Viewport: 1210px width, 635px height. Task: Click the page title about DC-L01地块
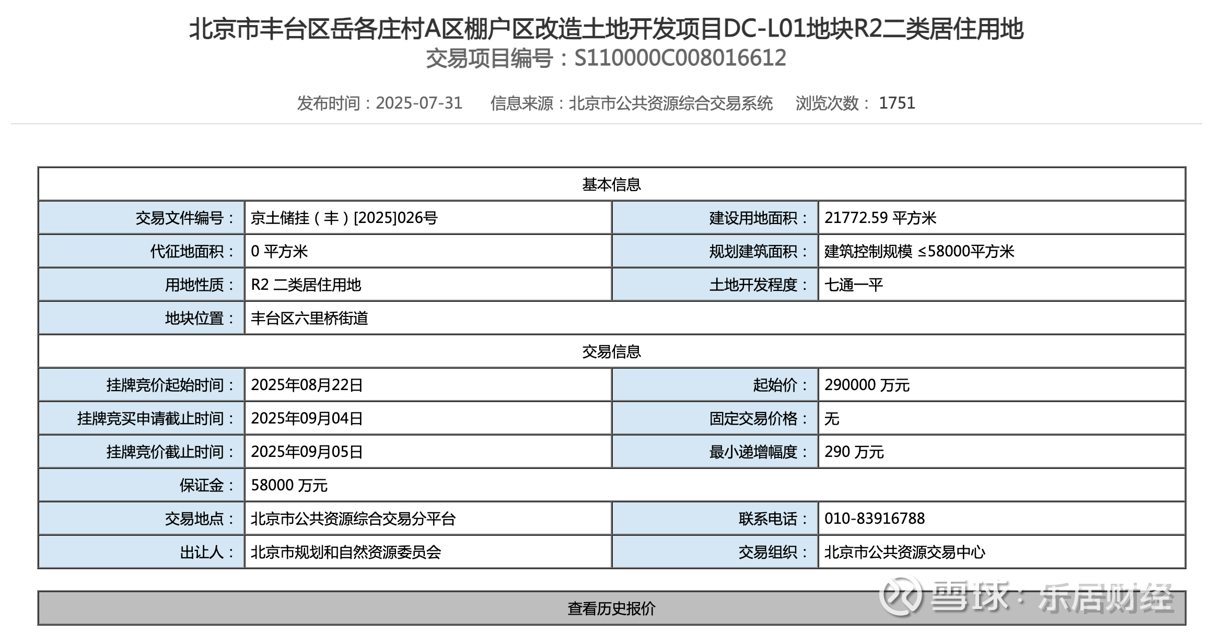606,29
